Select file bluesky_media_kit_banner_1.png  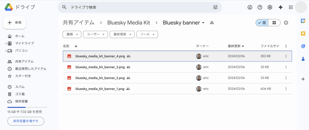pos(177,89)
